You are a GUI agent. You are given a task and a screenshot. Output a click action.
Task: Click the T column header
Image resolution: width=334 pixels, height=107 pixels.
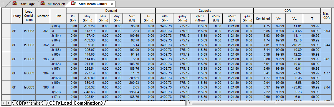pos(312,19)
